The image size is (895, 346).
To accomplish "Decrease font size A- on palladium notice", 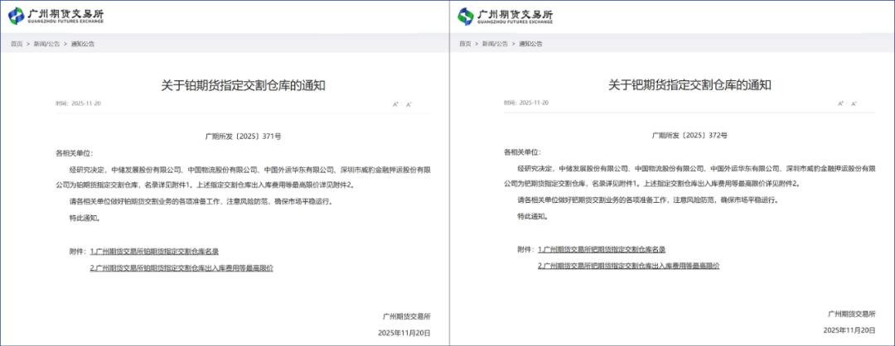I will coord(854,103).
